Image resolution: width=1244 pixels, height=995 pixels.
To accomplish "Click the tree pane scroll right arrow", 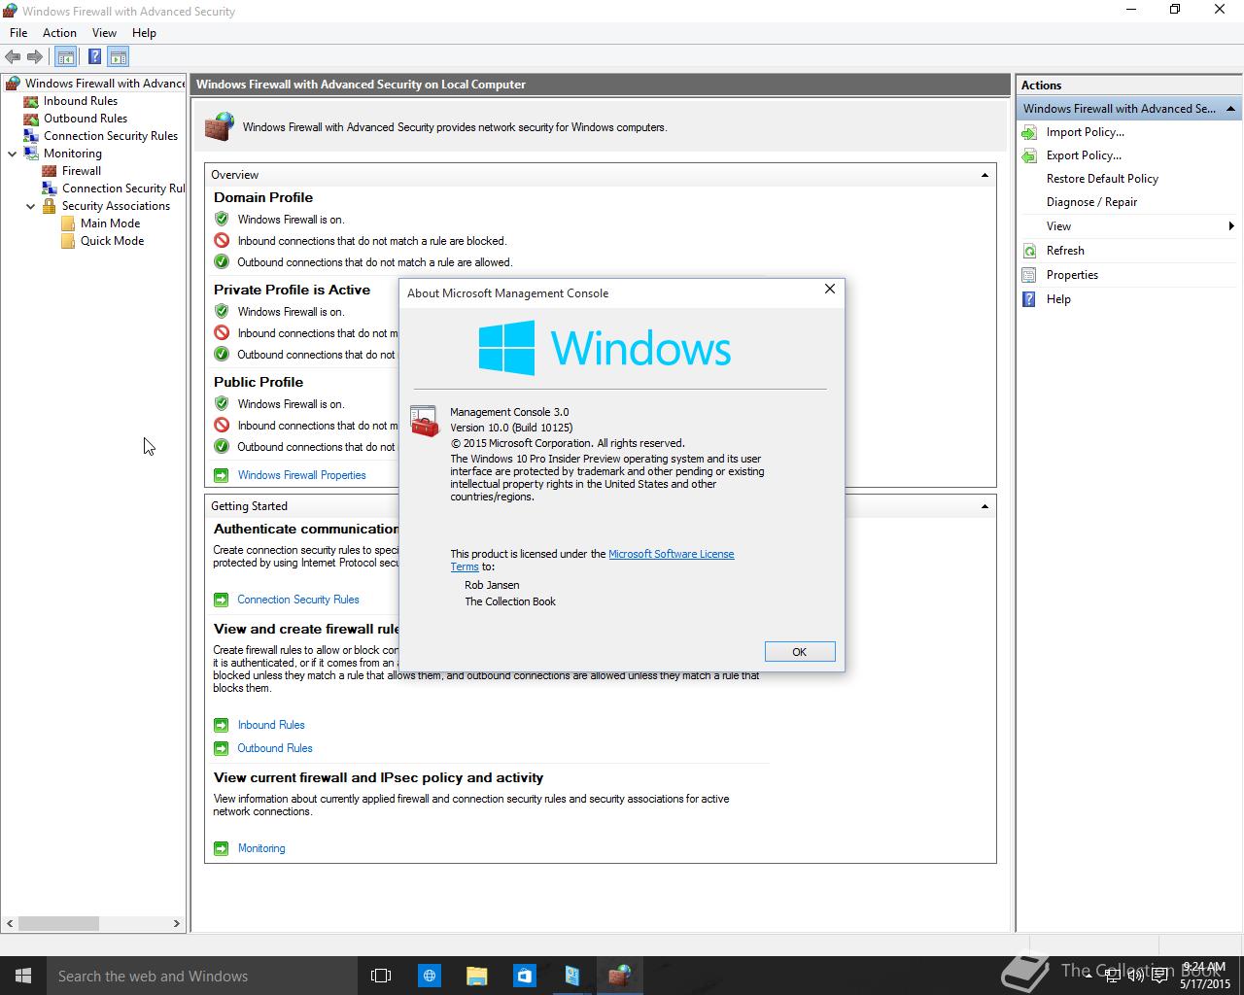I will point(177,923).
